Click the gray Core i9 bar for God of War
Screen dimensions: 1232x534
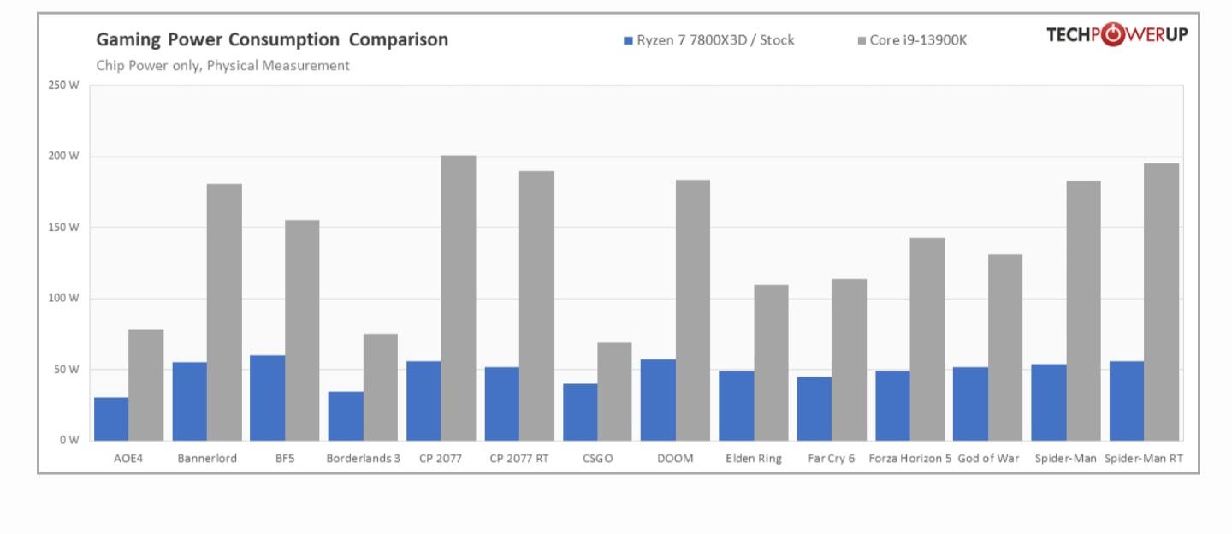point(1005,347)
